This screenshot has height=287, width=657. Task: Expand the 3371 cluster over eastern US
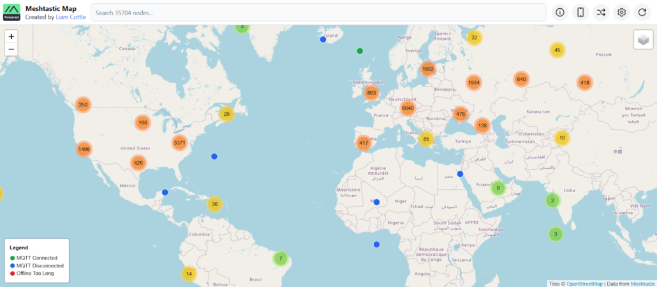point(179,143)
